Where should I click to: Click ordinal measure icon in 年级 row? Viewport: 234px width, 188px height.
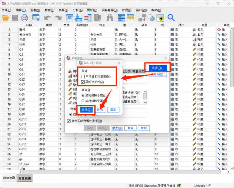(x=194, y=39)
